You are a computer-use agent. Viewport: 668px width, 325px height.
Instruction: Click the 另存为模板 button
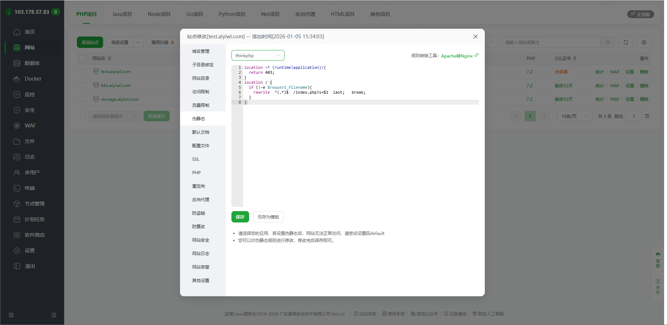pos(268,217)
